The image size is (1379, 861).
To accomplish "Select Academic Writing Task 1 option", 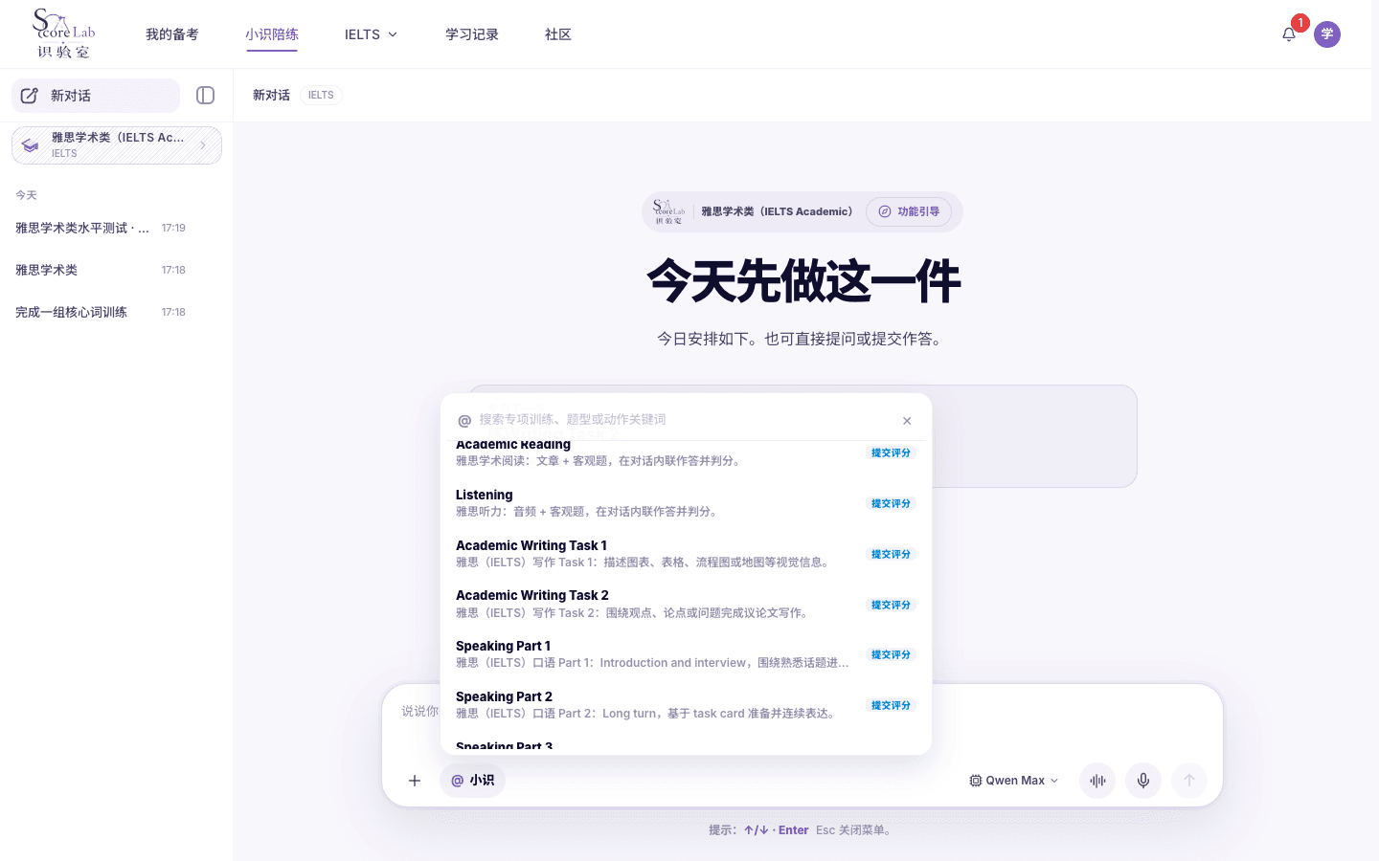I will (686, 554).
